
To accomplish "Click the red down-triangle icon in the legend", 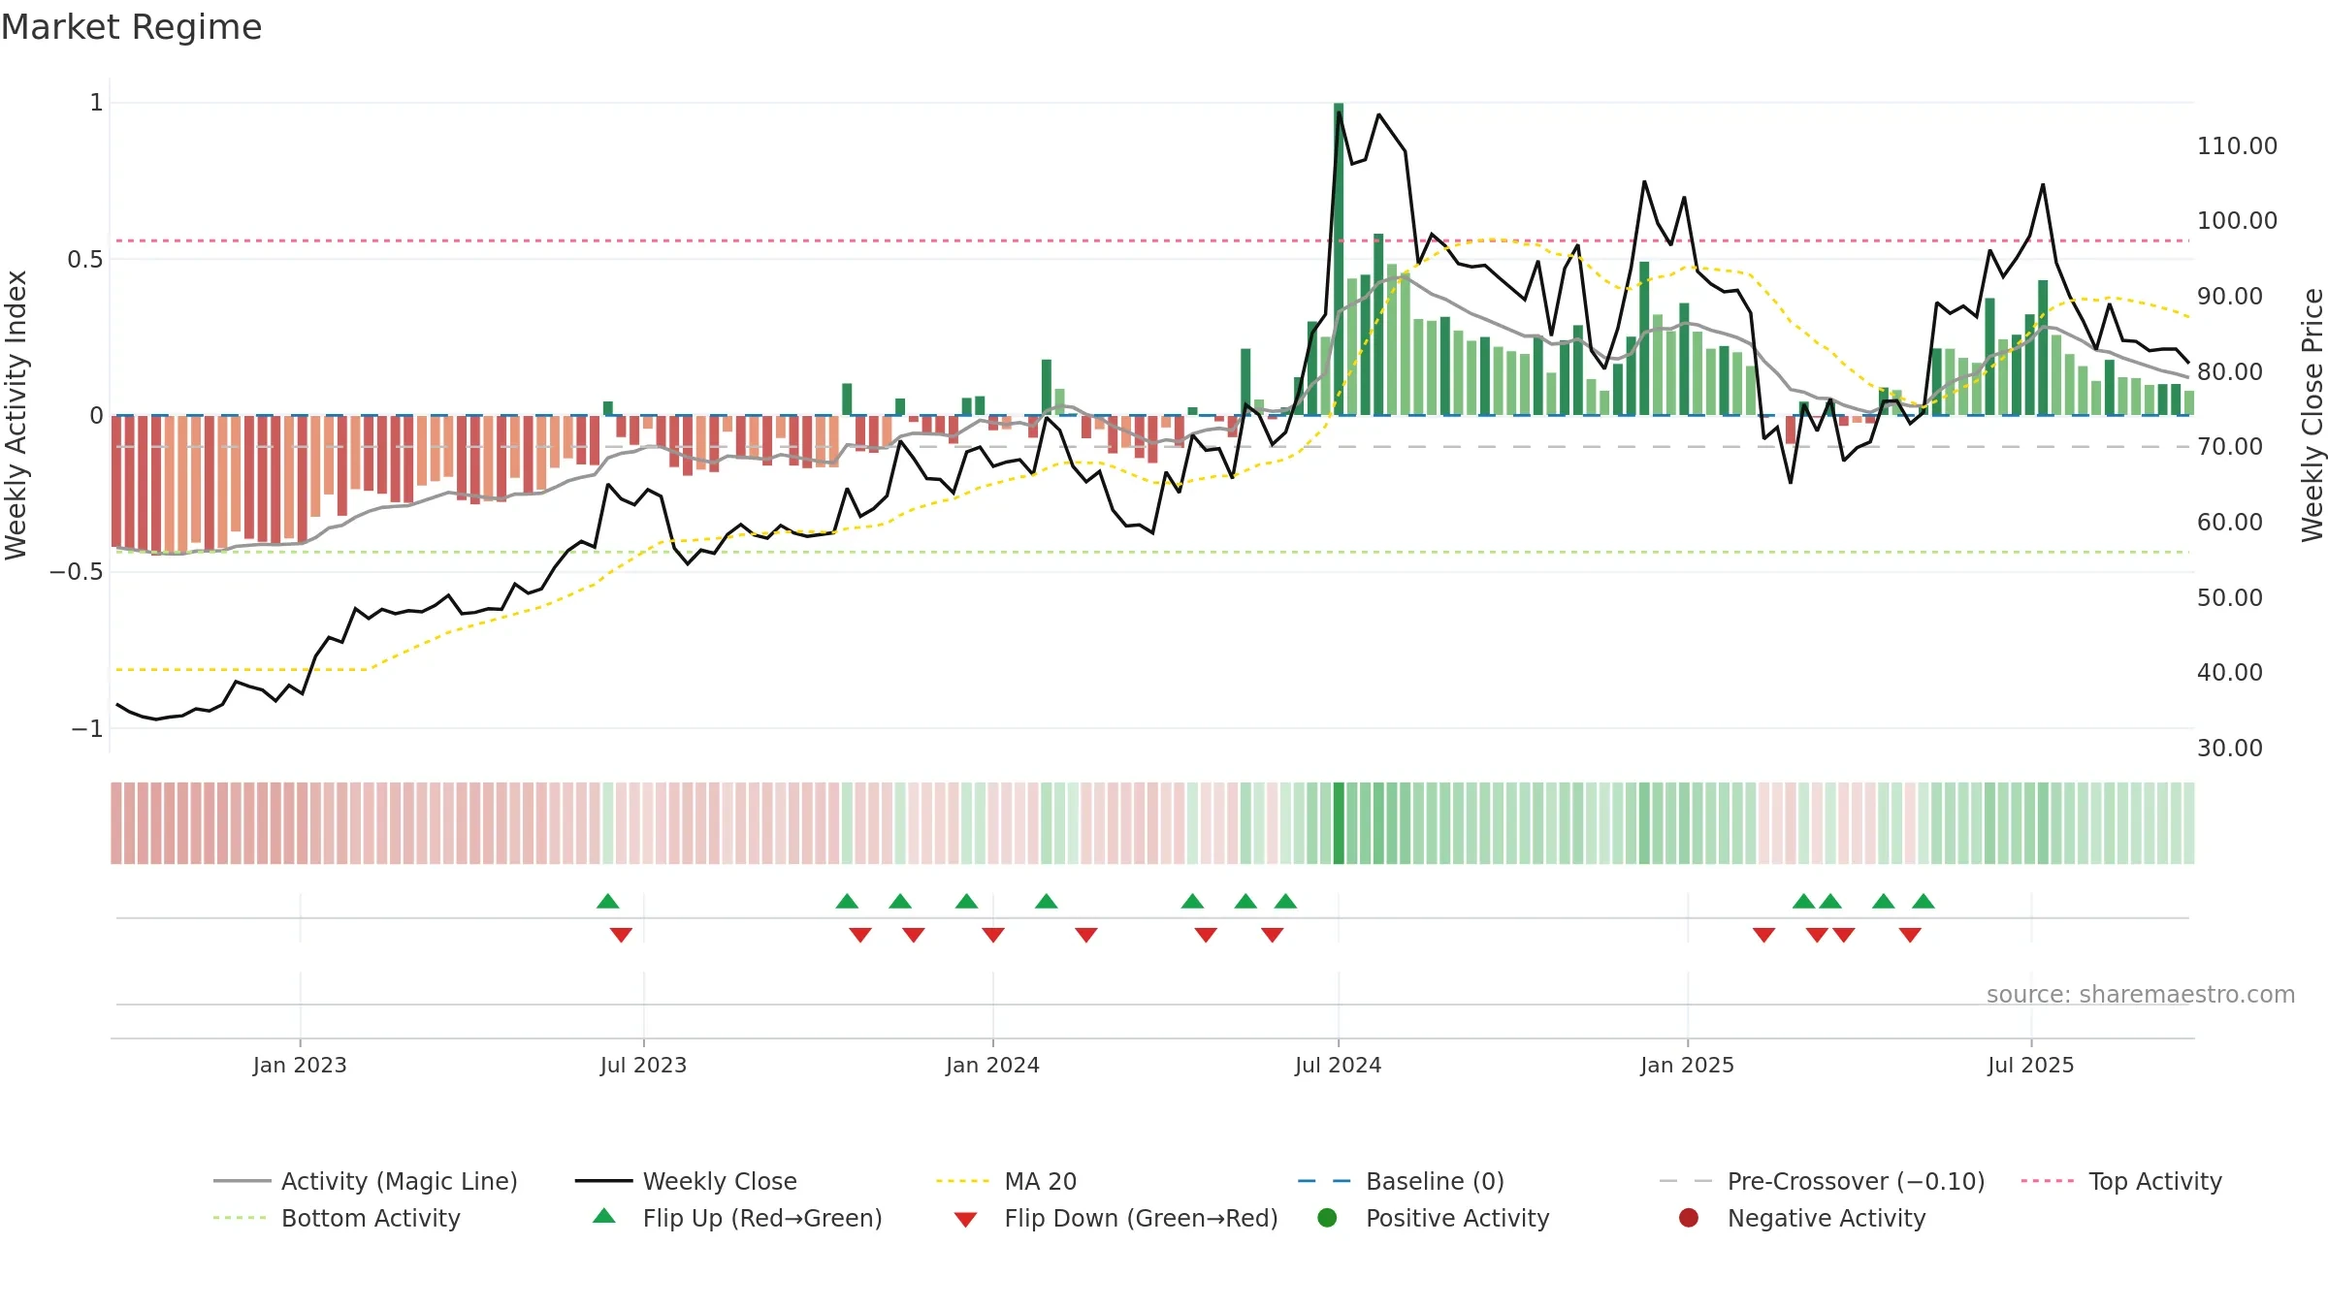I will 965,1220.
